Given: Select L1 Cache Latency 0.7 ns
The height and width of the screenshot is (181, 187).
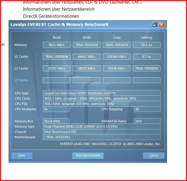Looking at the screenshot, I should [x=147, y=57].
